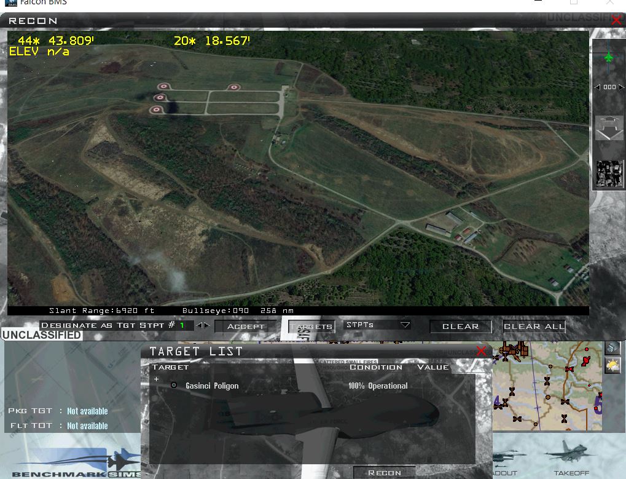The image size is (626, 479).
Task: Click the ACCEPT button
Action: 246,327
